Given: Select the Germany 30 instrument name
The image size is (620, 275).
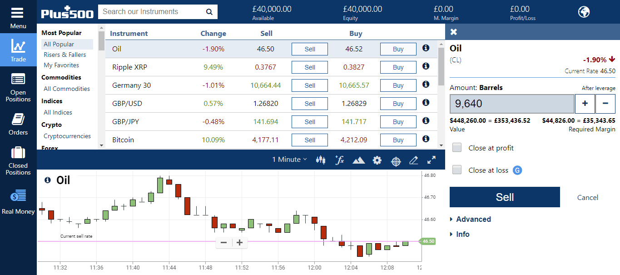Looking at the screenshot, I should click(x=131, y=85).
